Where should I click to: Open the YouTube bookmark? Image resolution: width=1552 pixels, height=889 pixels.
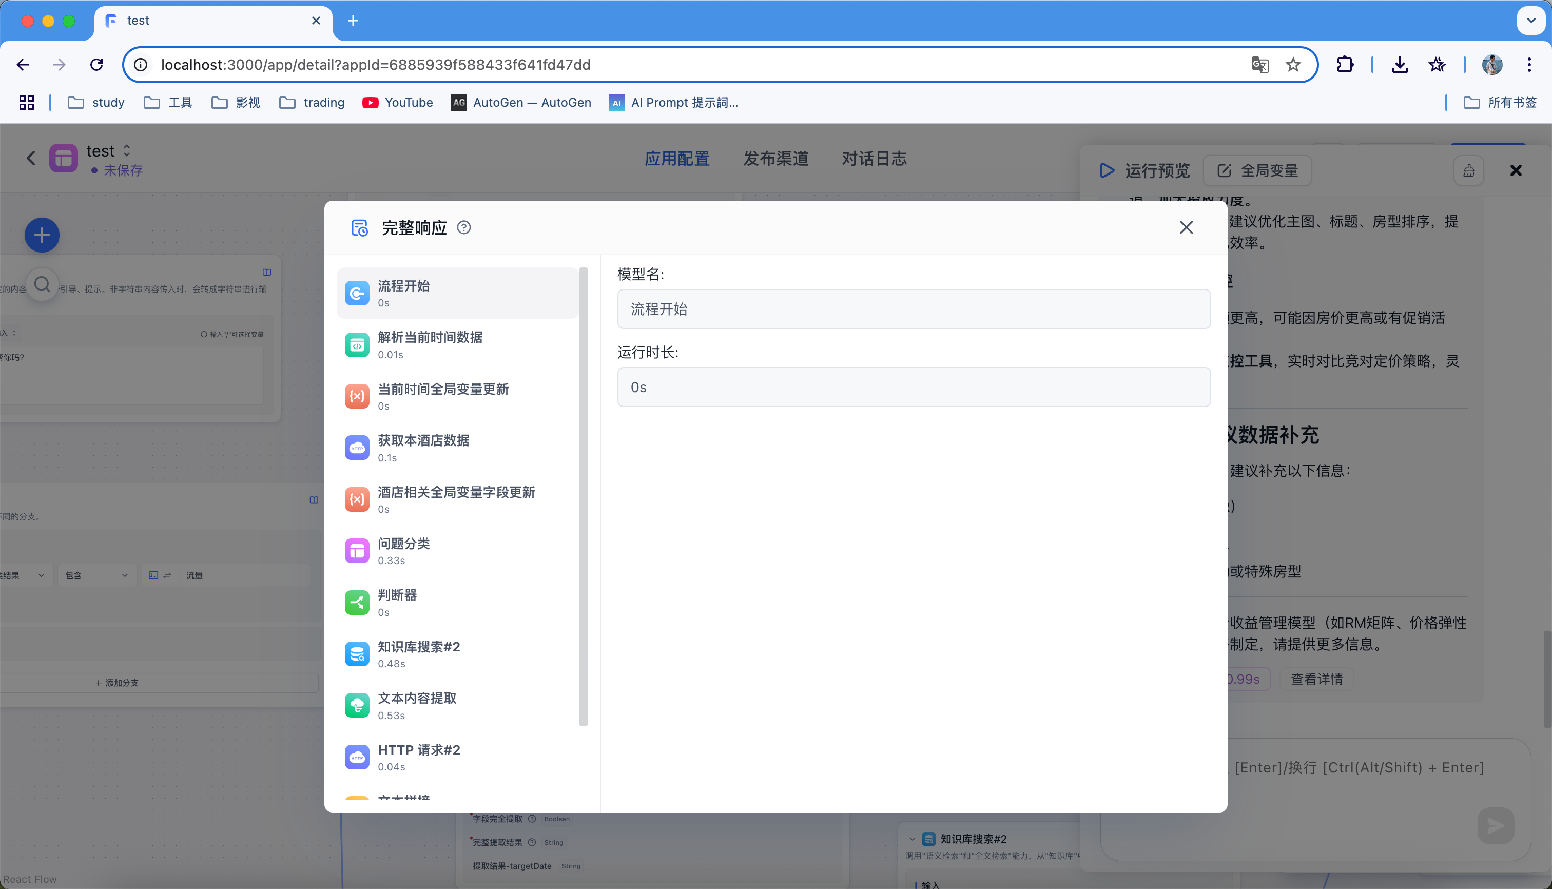[x=397, y=103]
